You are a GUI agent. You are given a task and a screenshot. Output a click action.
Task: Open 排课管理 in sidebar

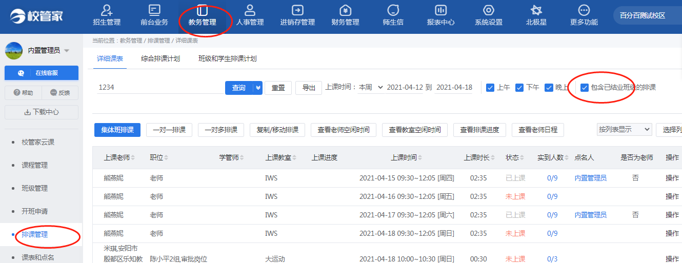34,234
